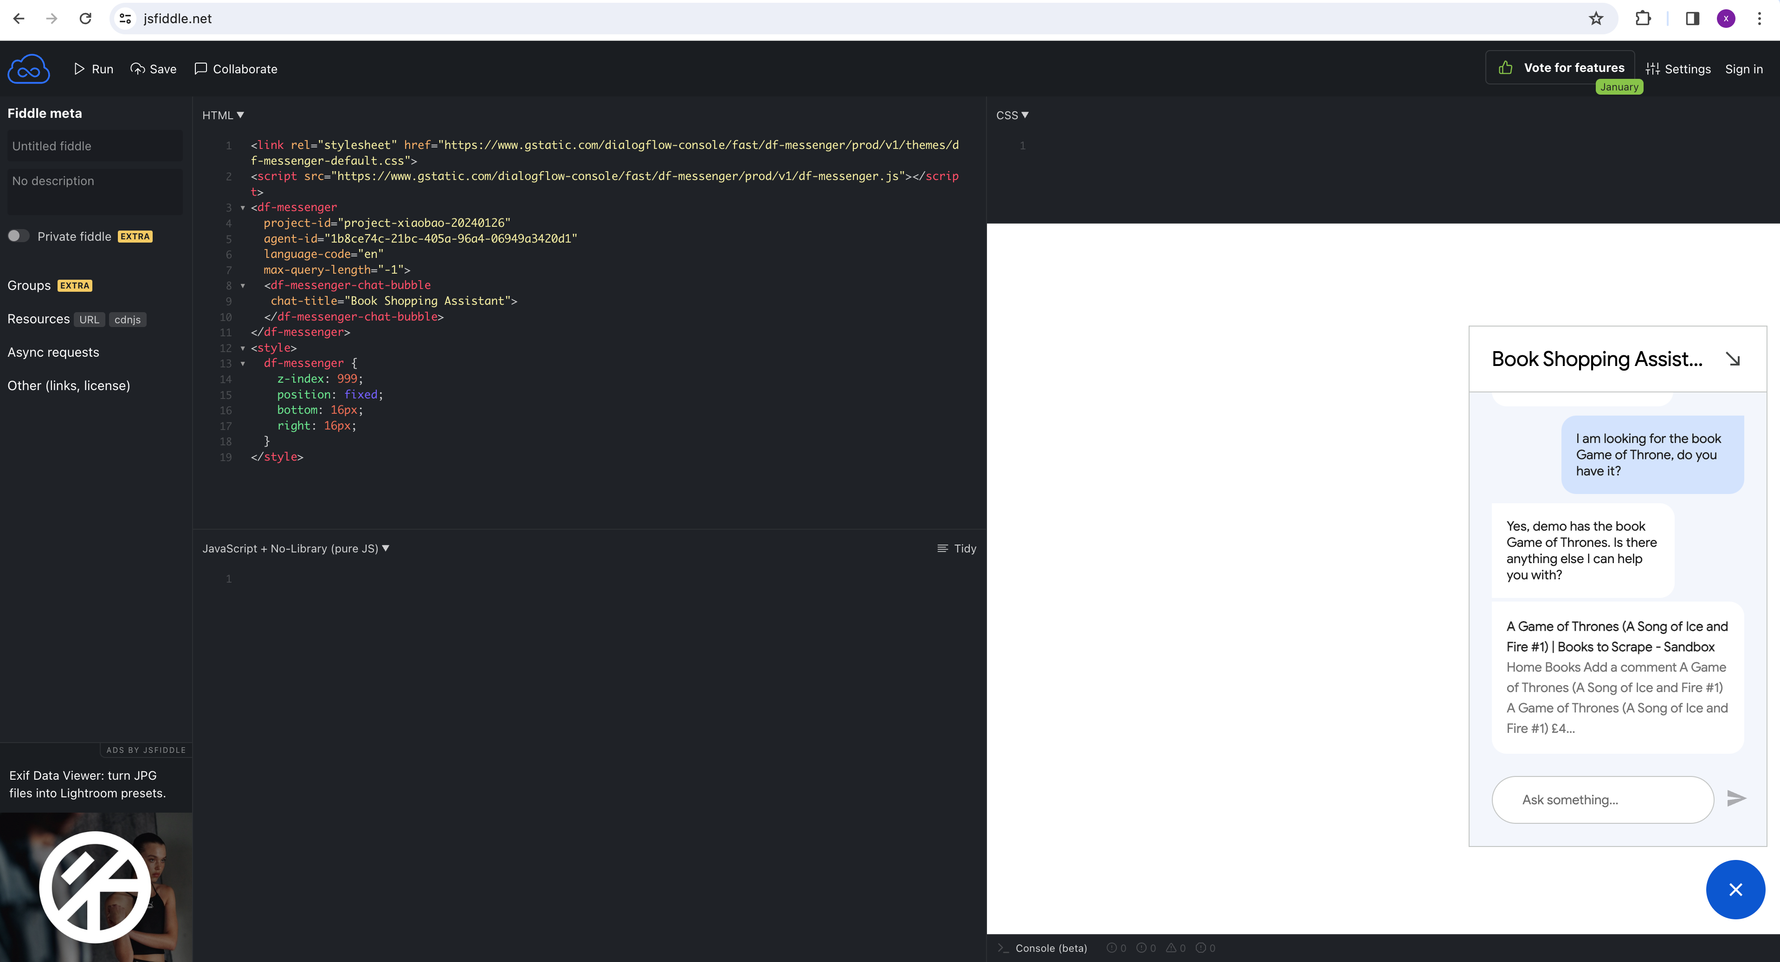Click the JSFiddle cloud logo

pos(28,69)
